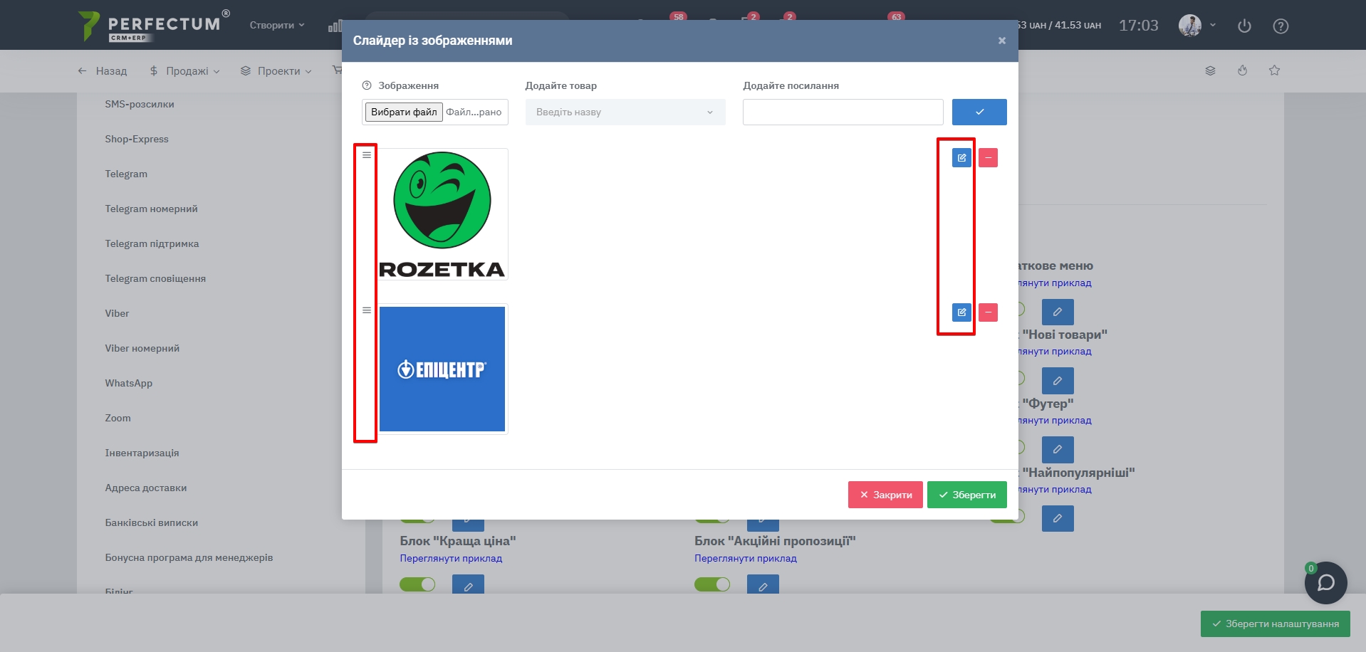Open the chat bubble widget

click(1325, 583)
